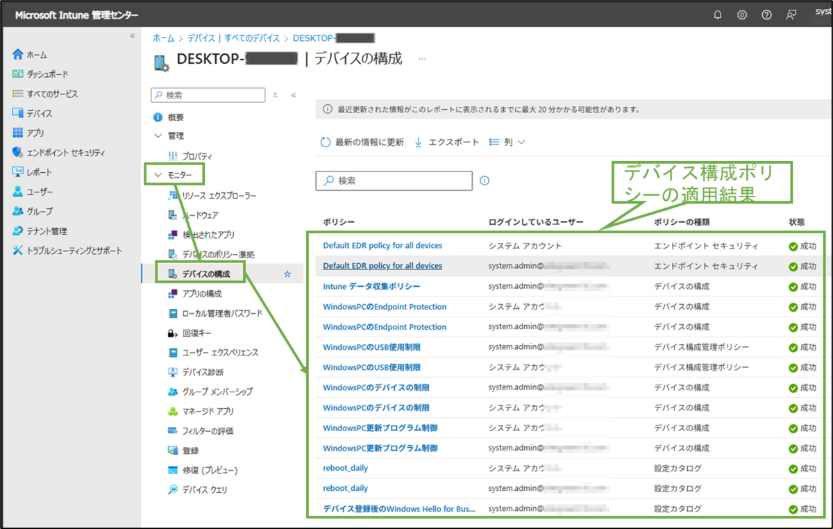Open the 列 columns dropdown
833x529 pixels.
tap(507, 142)
